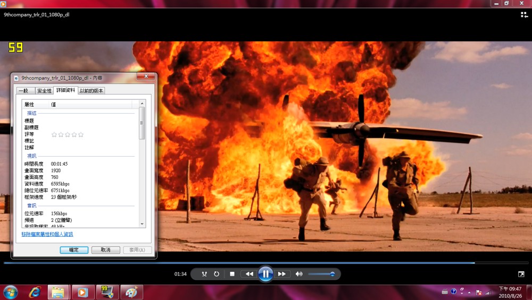Open the 以前的版本 tab
The width and height of the screenshot is (532, 300).
point(92,91)
